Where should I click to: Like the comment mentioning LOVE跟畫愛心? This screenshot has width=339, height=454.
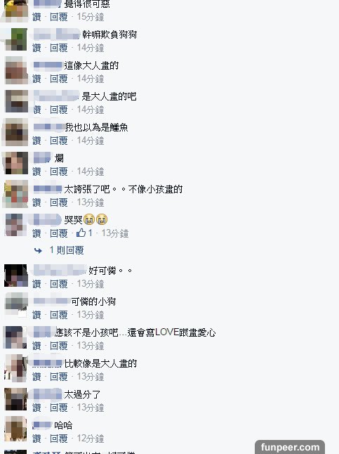pyautogui.click(x=36, y=346)
